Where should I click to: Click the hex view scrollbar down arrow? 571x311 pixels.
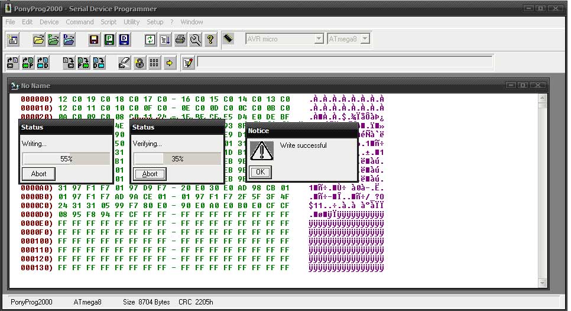tap(542, 283)
